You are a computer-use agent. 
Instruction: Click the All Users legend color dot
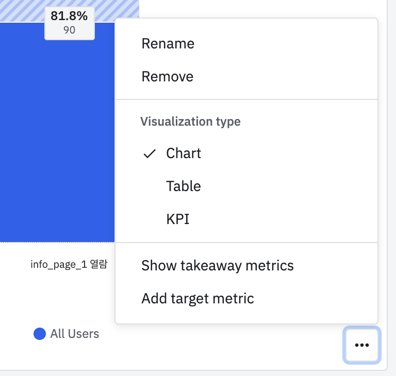40,334
